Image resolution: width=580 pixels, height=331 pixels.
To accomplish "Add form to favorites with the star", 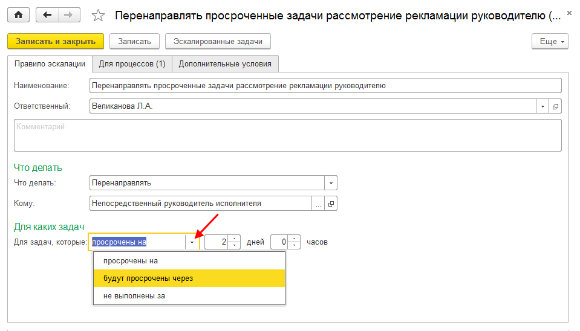I will (97, 16).
